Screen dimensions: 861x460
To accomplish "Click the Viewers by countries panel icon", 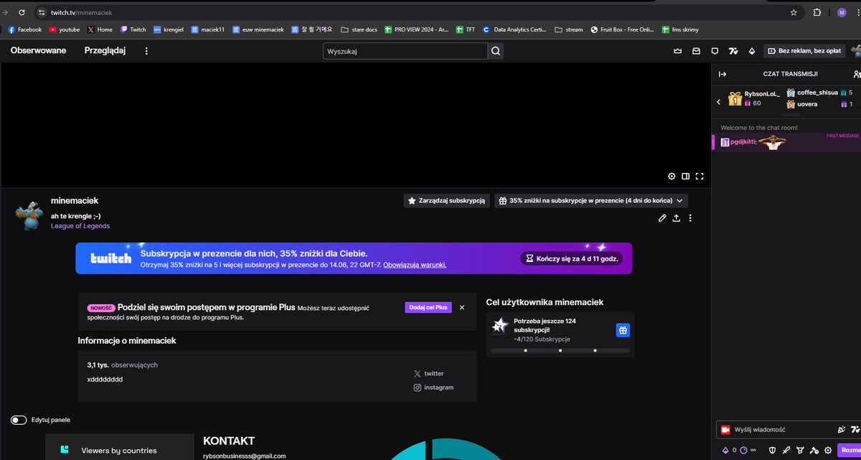I will 65,450.
